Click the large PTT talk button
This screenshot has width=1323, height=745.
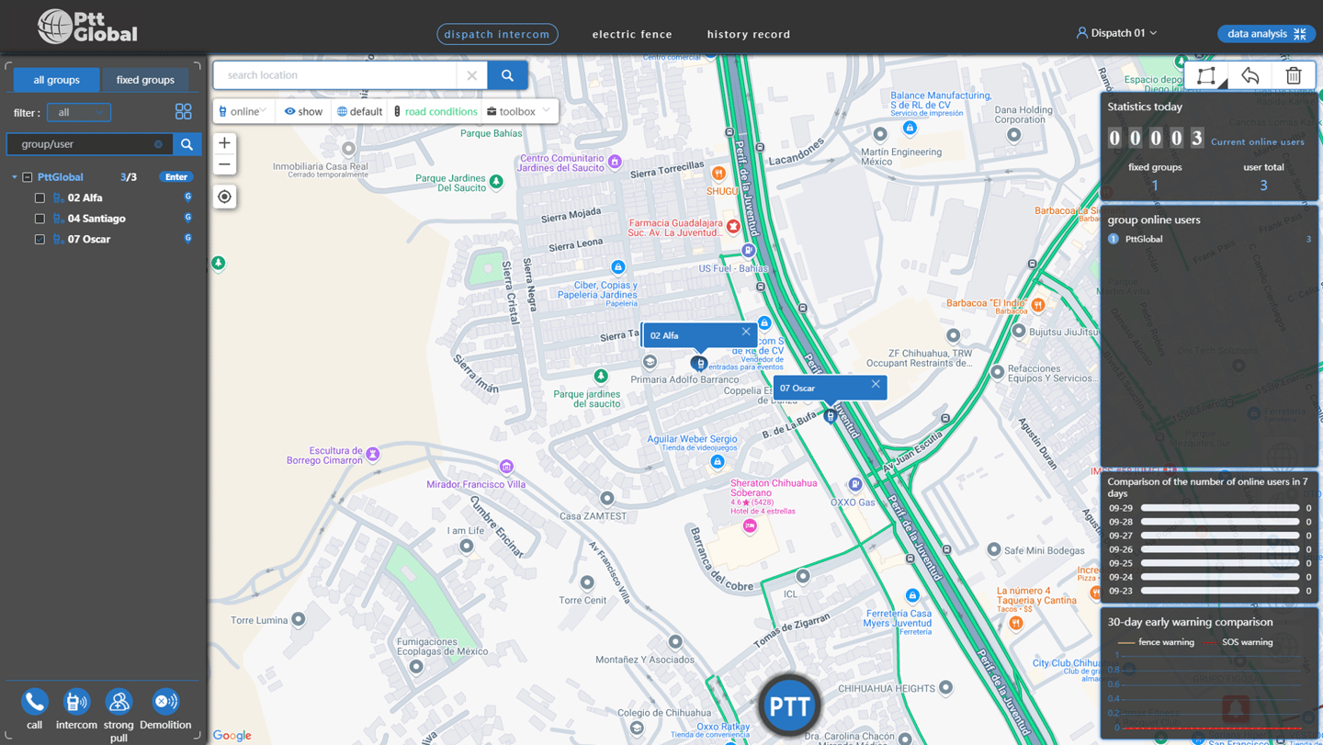pyautogui.click(x=789, y=705)
